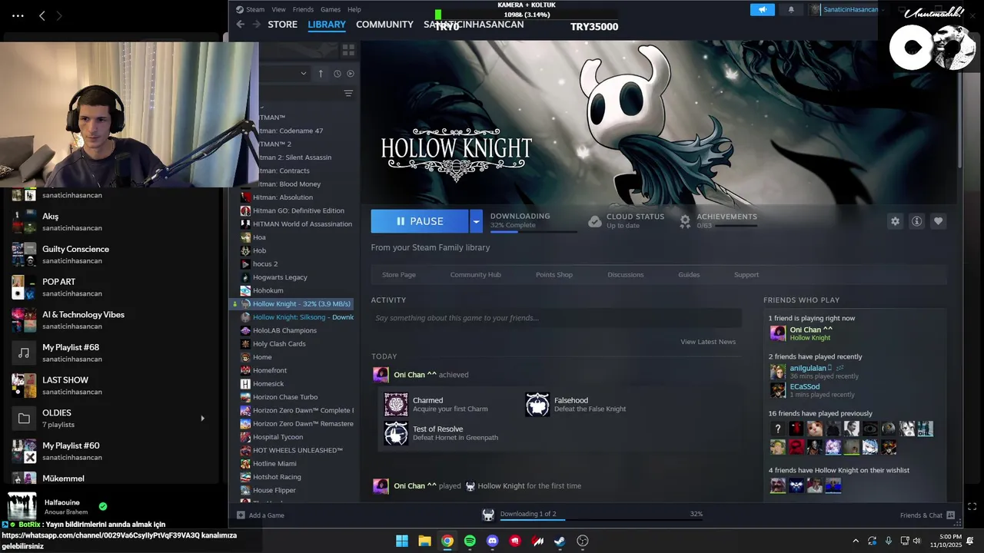Open Windows Start menu
984x553 pixels.
point(401,541)
